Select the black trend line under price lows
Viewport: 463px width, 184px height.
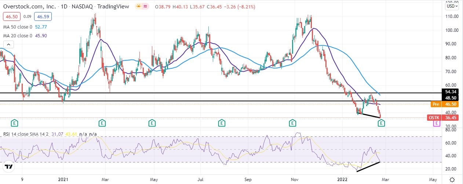(x=369, y=116)
